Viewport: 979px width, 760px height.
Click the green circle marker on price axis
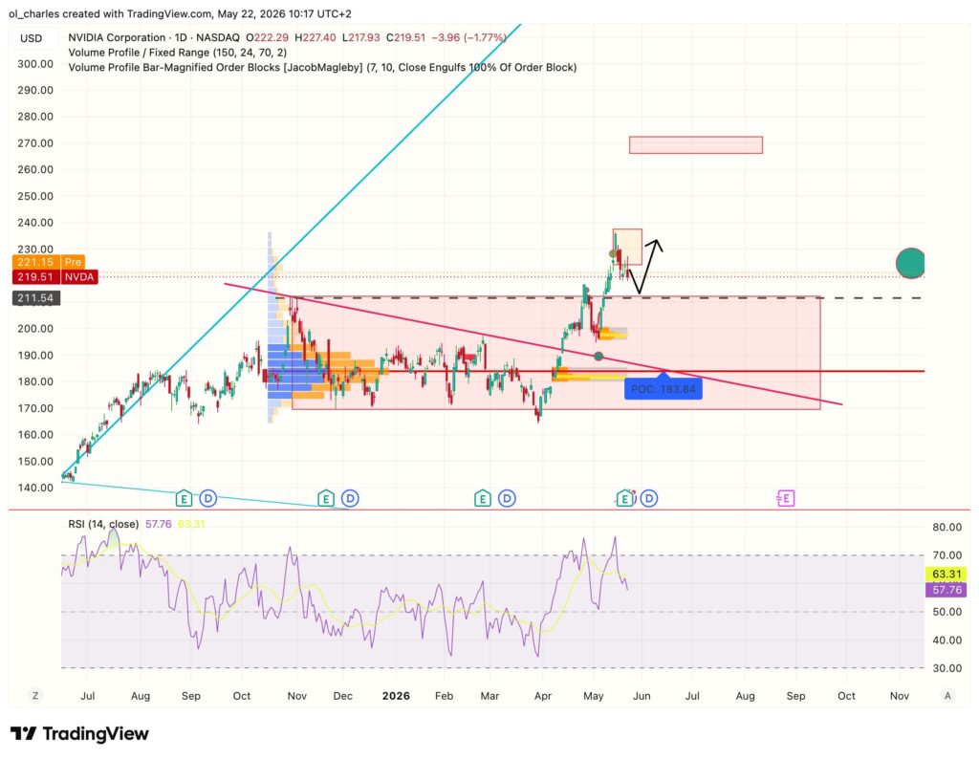[x=910, y=263]
